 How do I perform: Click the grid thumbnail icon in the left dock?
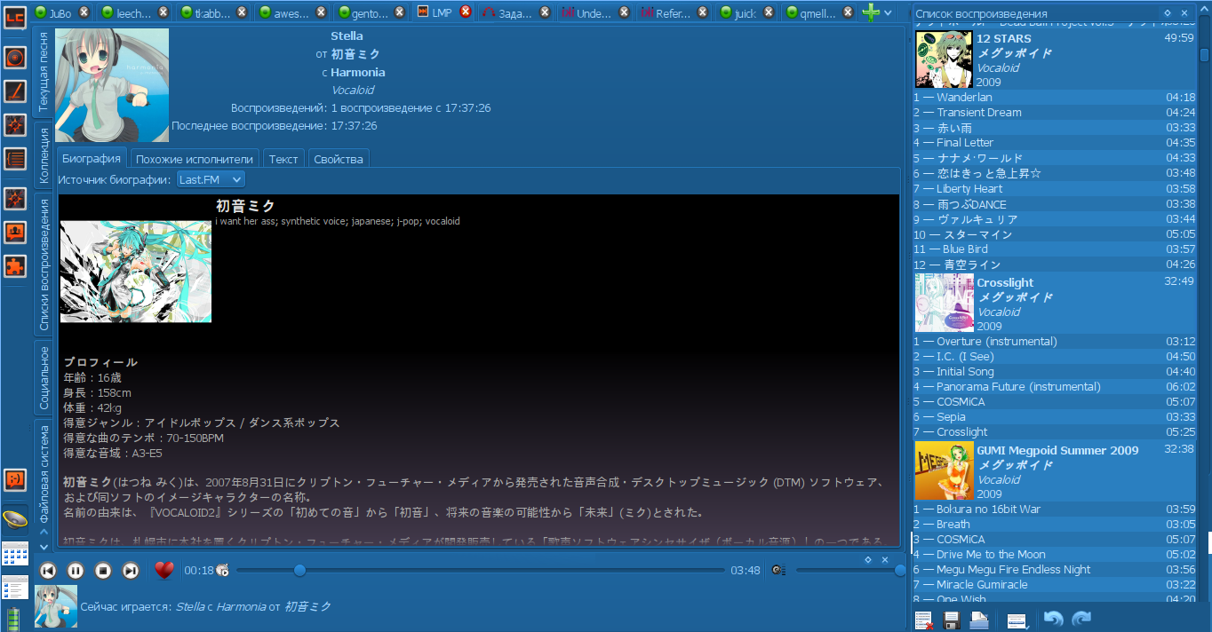[15, 555]
